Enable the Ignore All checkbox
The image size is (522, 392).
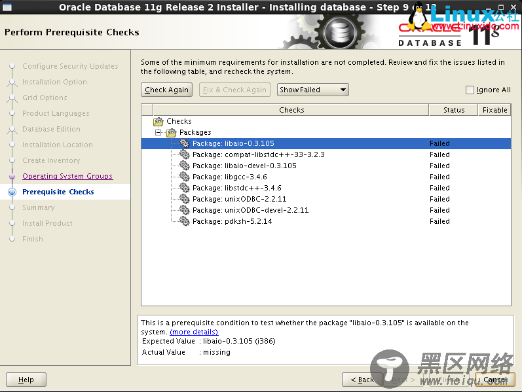click(x=470, y=90)
